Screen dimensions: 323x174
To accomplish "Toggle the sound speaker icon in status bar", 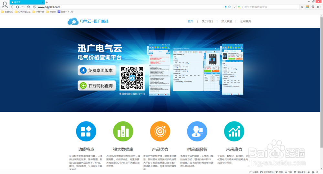I will point(309,172).
